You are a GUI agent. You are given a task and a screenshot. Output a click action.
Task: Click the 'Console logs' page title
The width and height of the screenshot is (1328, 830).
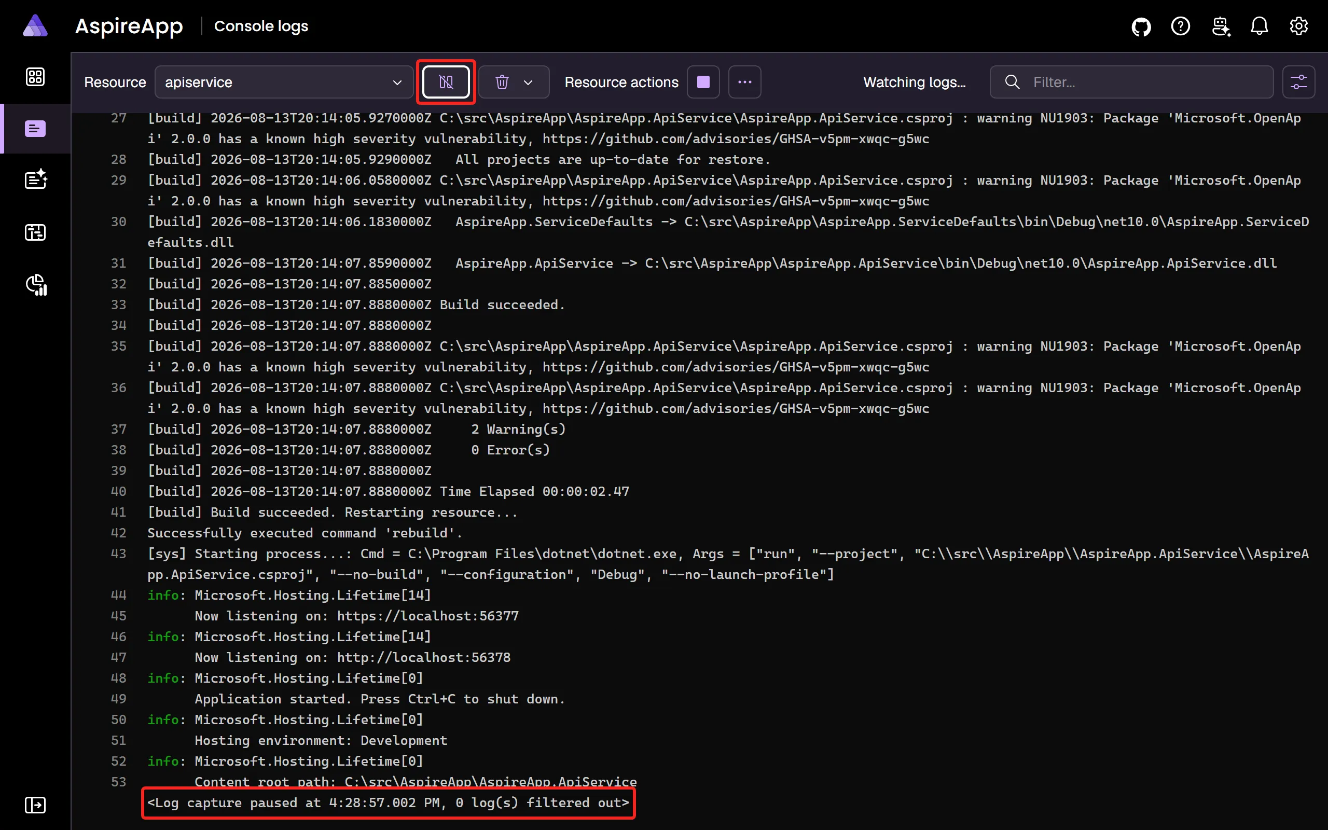click(x=261, y=26)
